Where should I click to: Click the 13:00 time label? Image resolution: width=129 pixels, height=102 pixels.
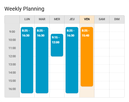point(12,64)
